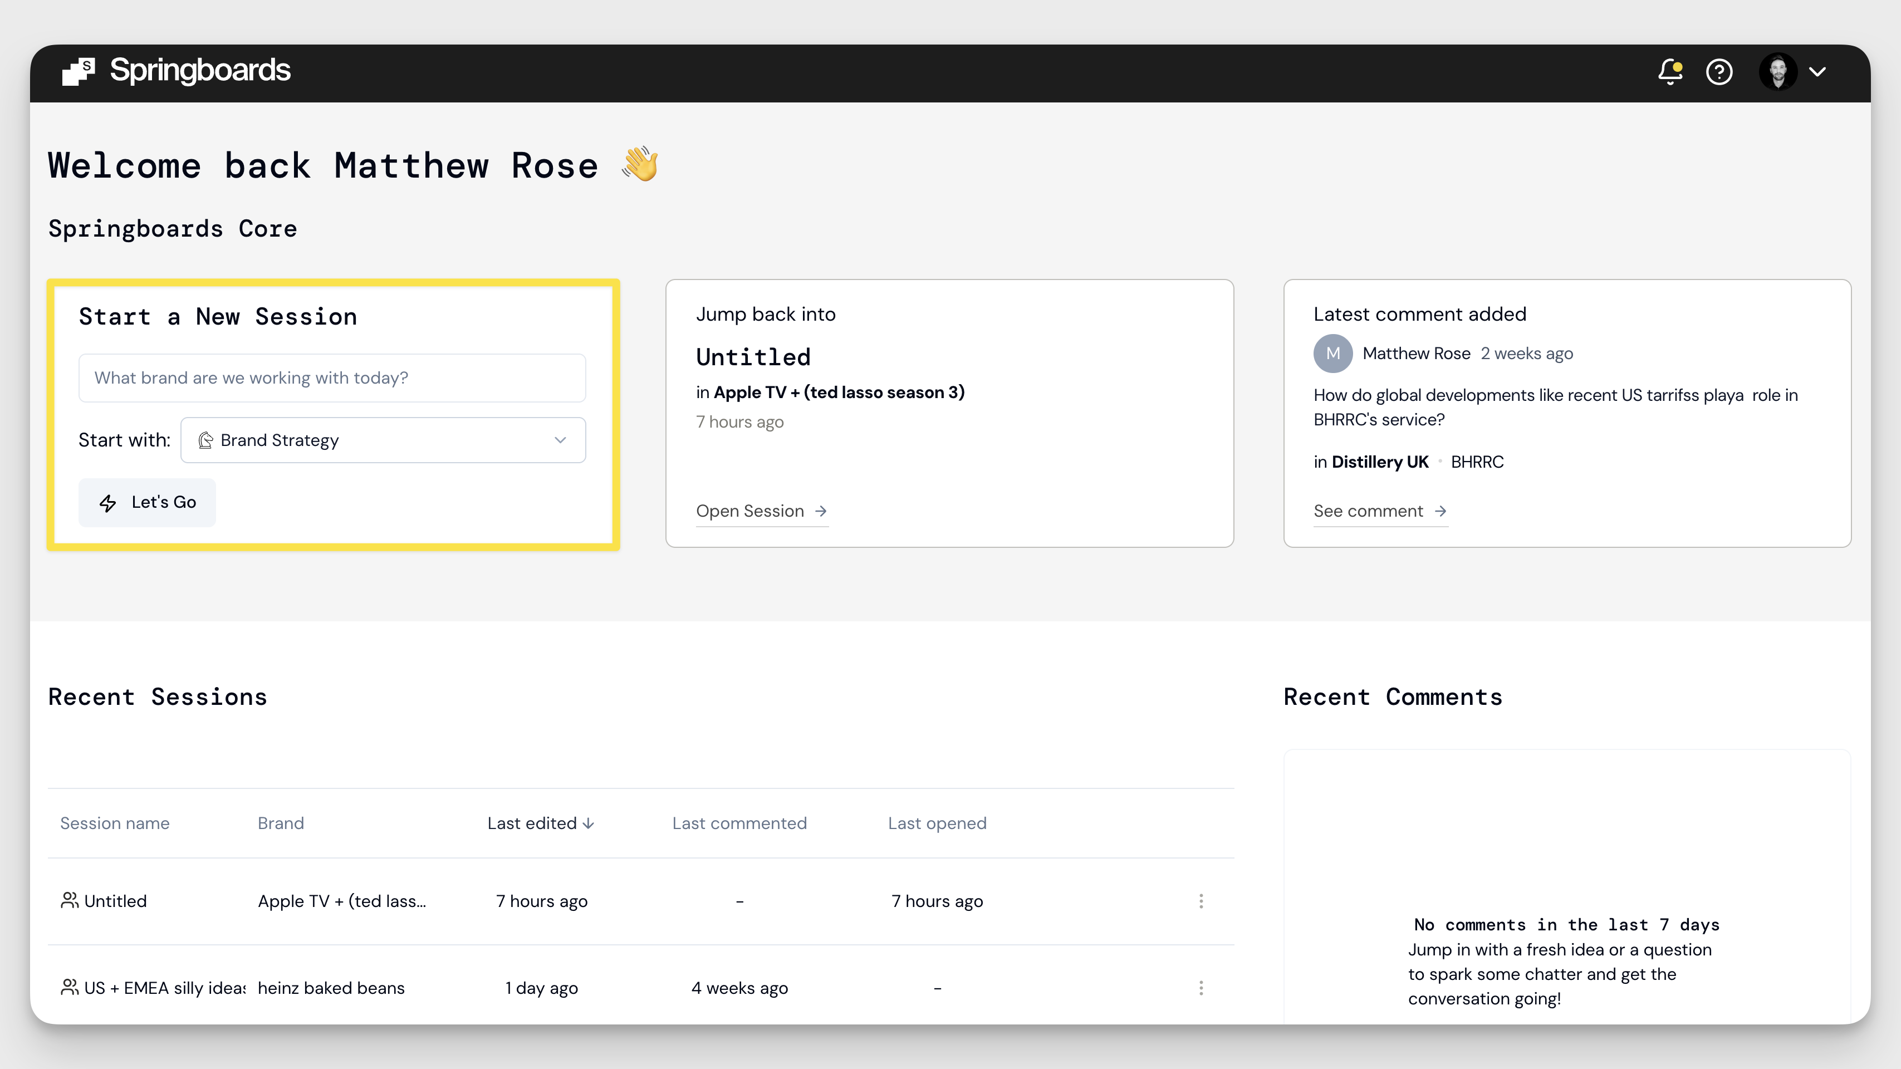Open three-dot menu for heinz baked beans row
The width and height of the screenshot is (1901, 1069).
click(1201, 988)
